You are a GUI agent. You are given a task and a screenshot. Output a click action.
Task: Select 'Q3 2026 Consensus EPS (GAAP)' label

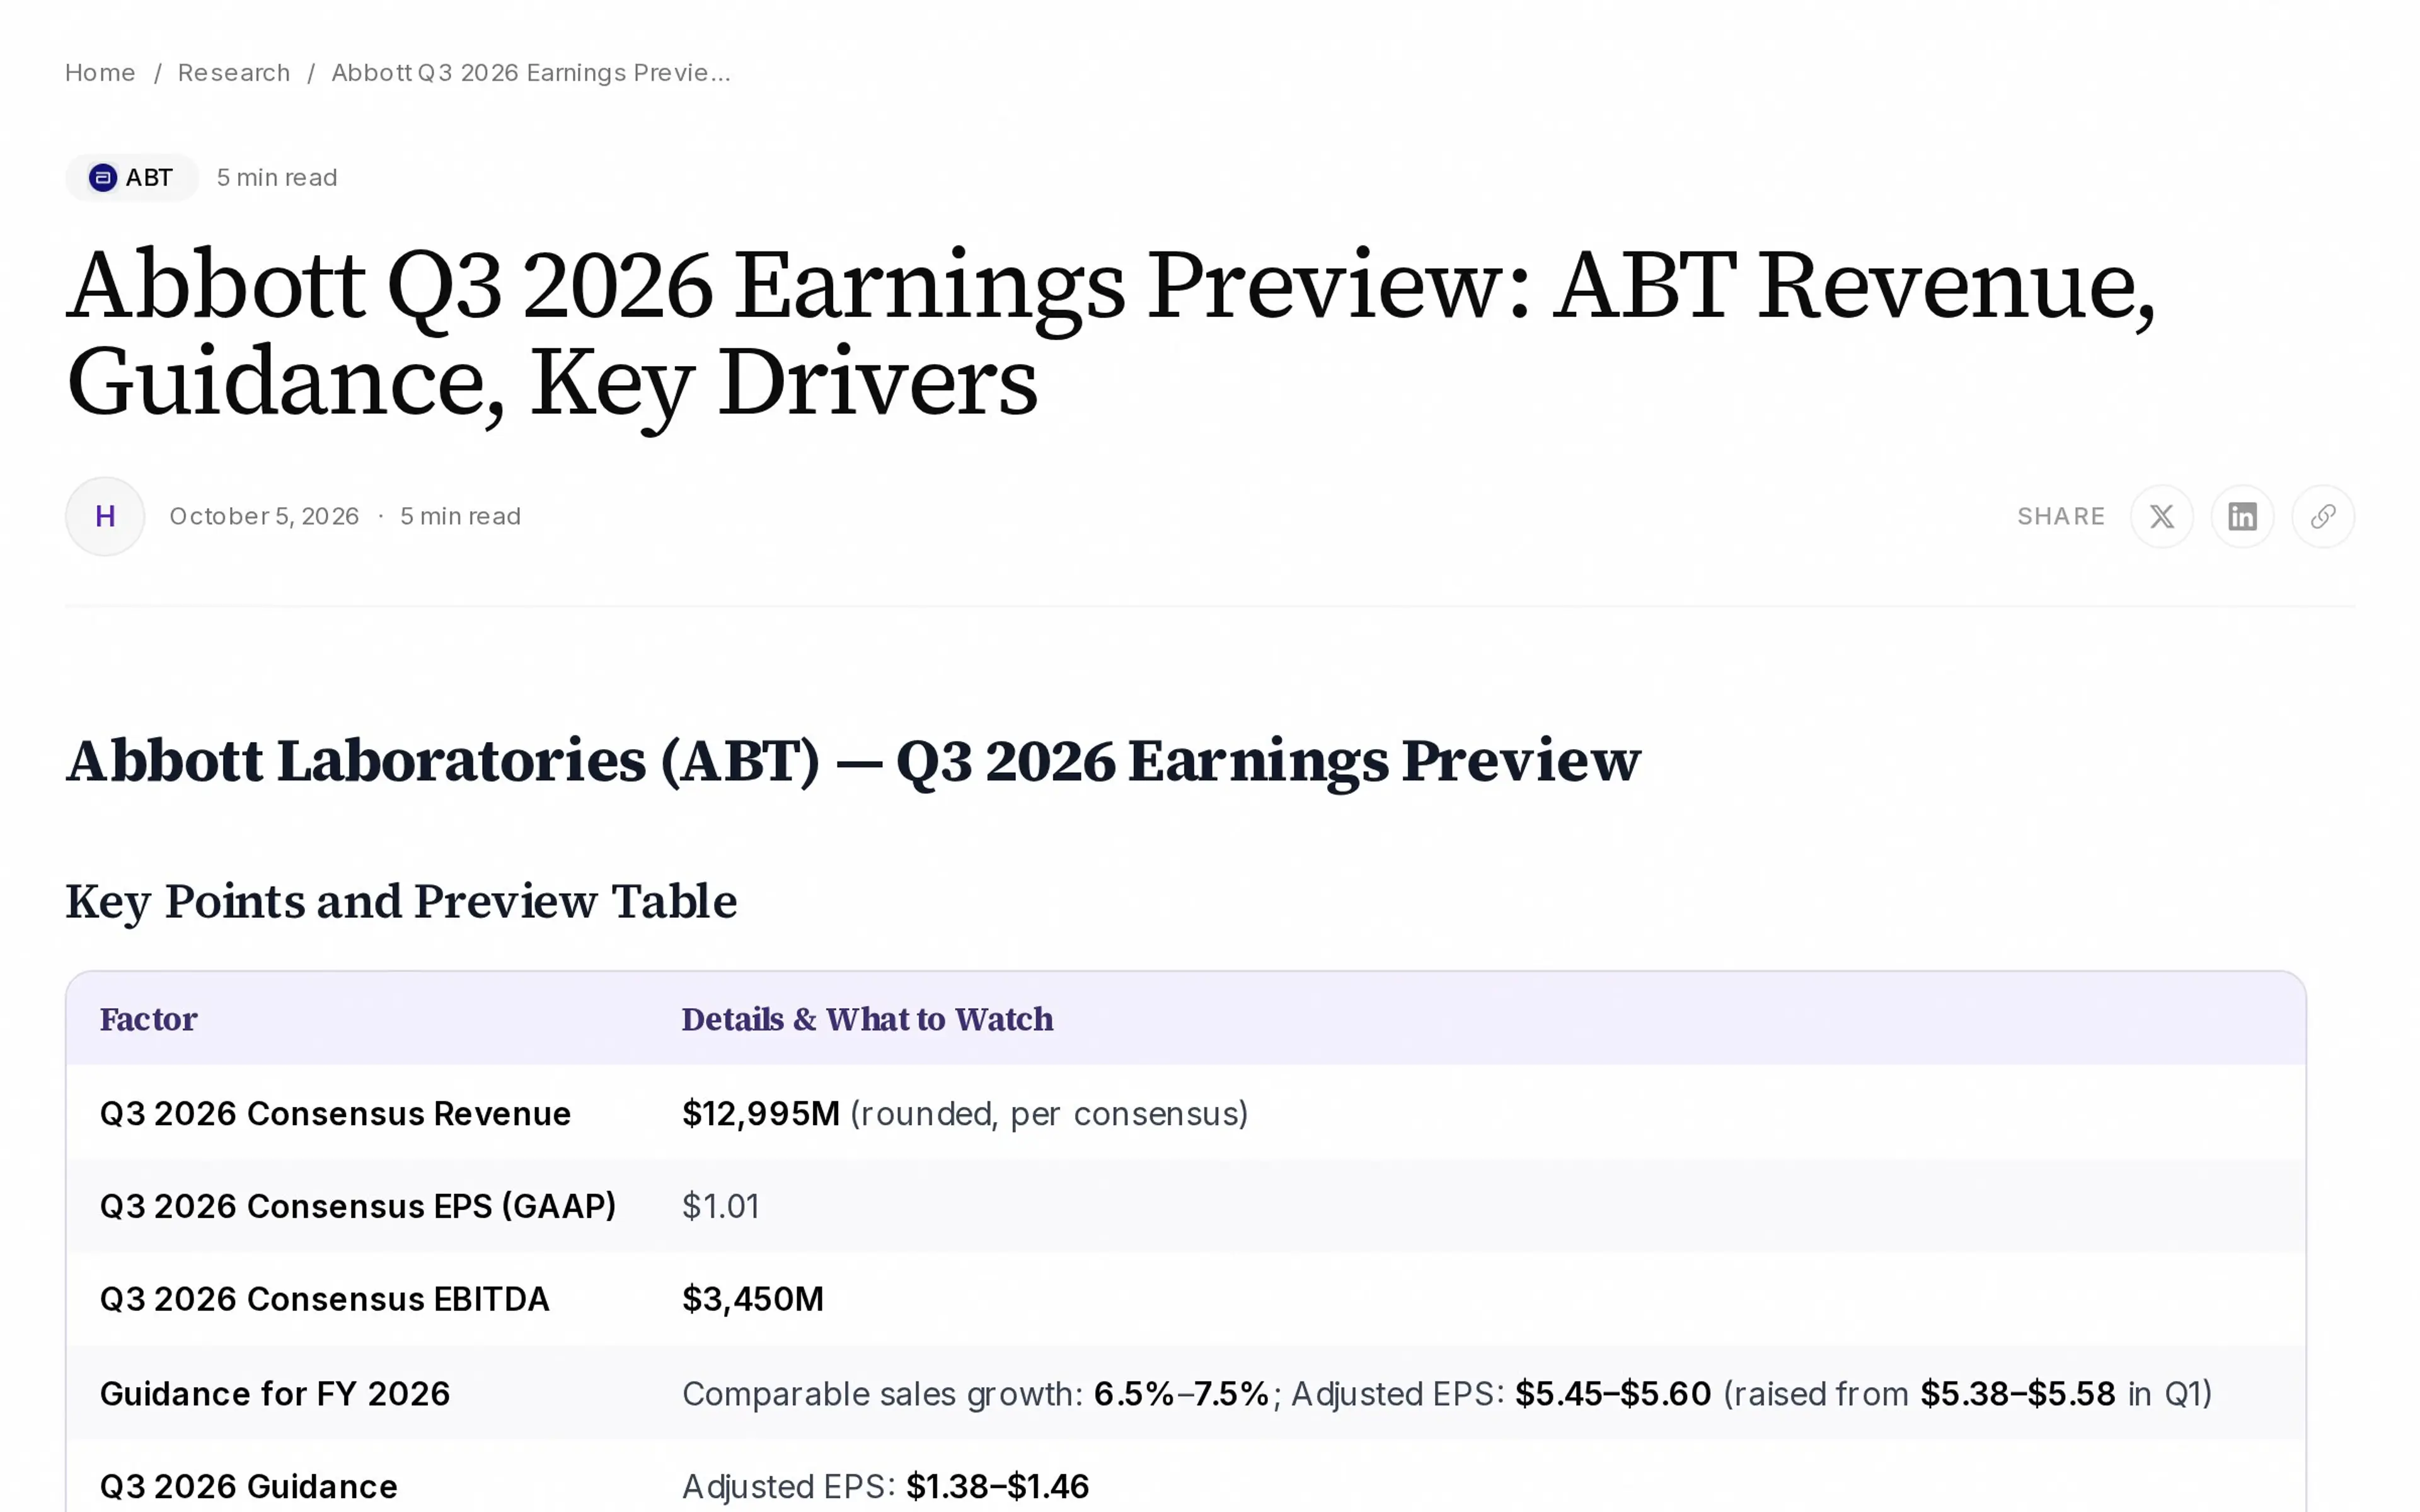[358, 1206]
